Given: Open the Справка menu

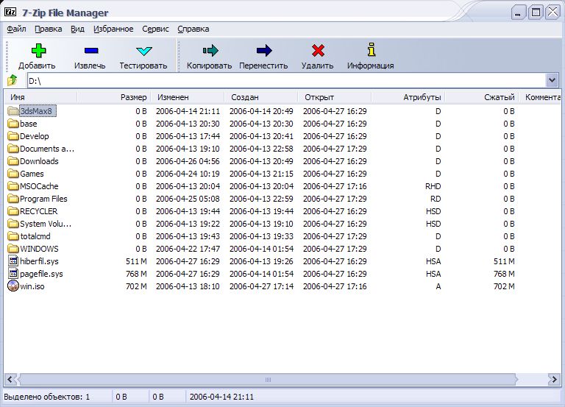Looking at the screenshot, I should click(193, 29).
